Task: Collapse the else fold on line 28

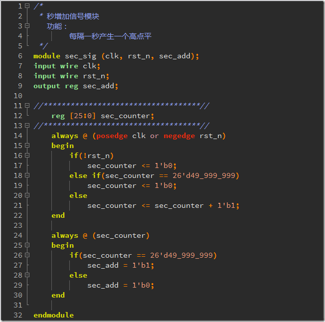Action: 27,275
